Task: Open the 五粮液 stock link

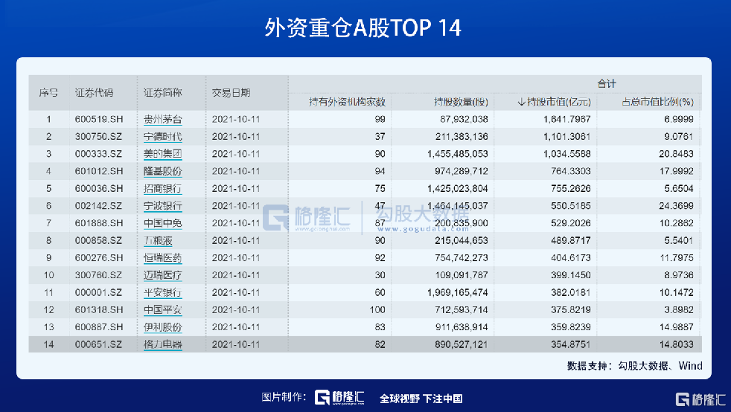Action: tap(158, 241)
